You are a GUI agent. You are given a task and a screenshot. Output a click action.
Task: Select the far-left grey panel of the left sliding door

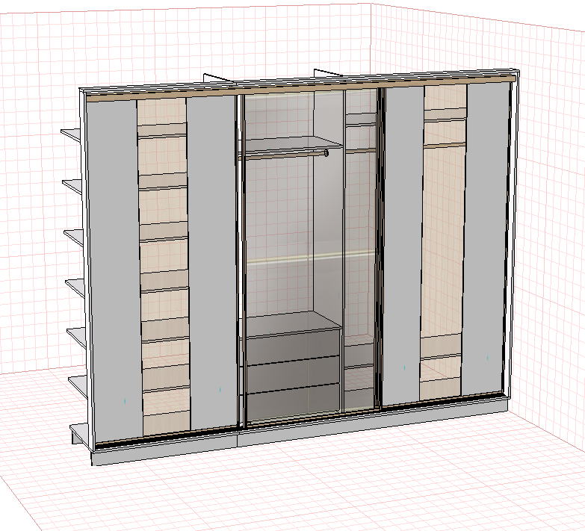click(114, 270)
